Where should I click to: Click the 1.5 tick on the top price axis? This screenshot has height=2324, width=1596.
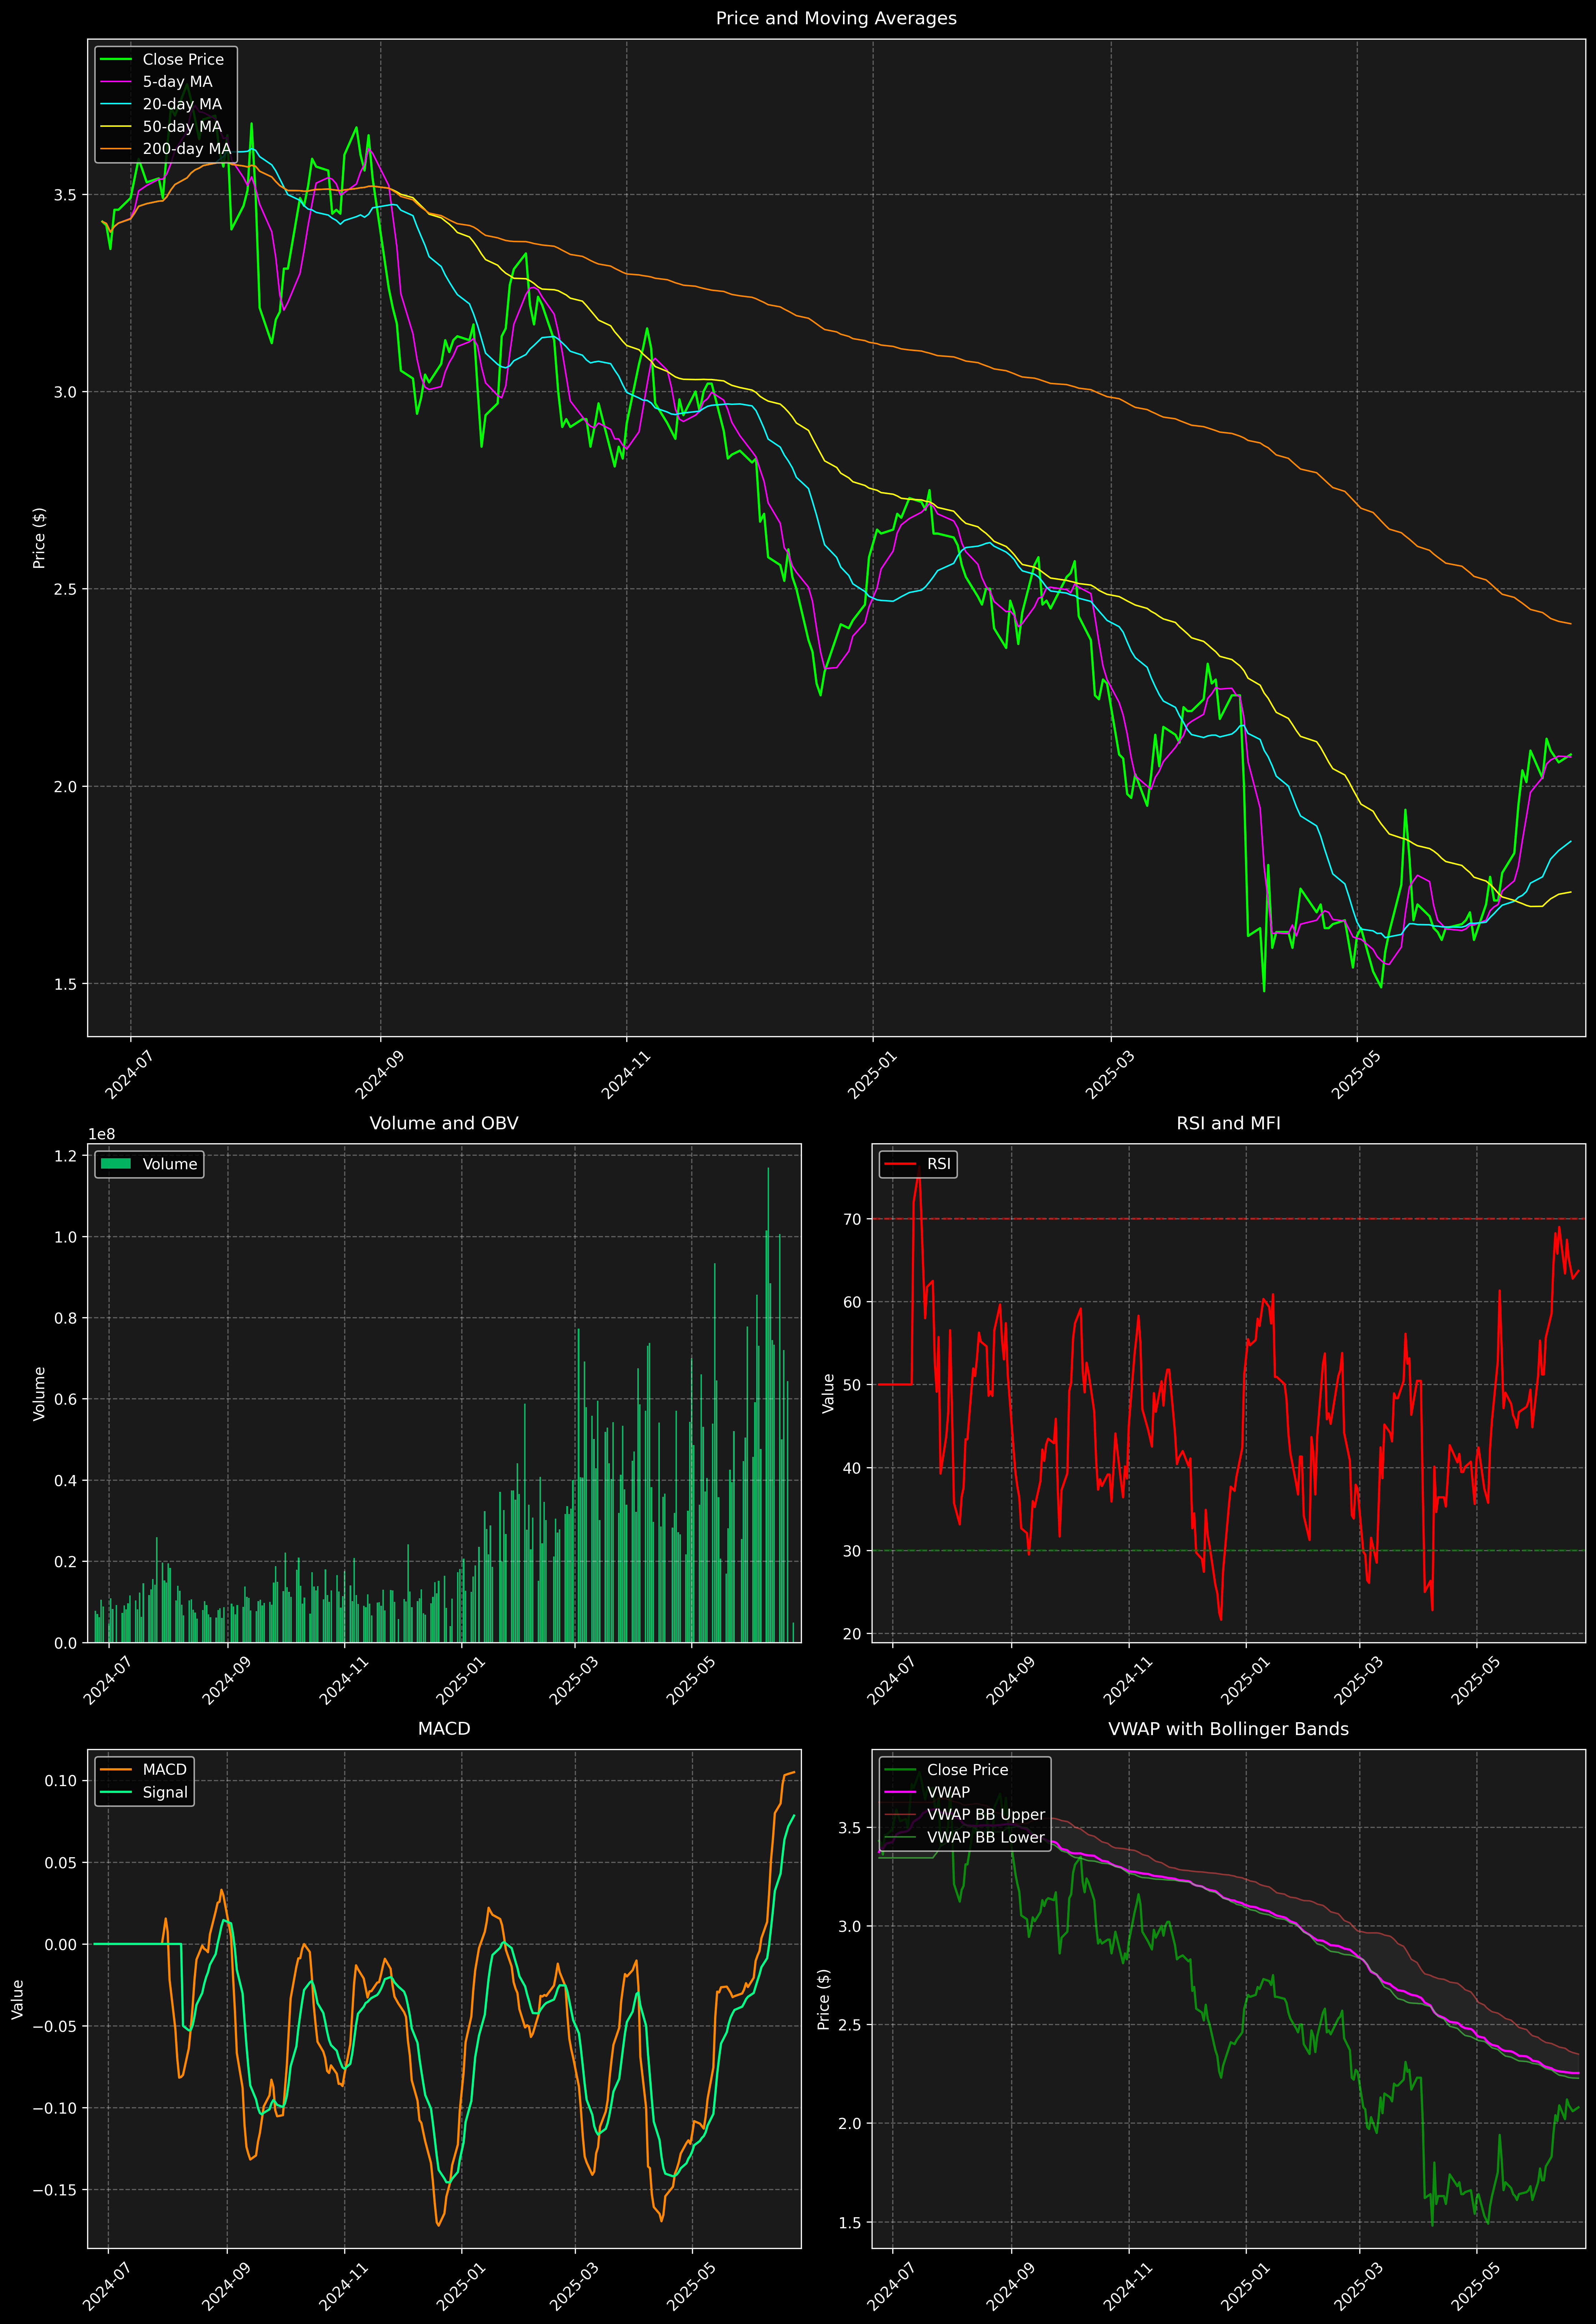pyautogui.click(x=65, y=984)
